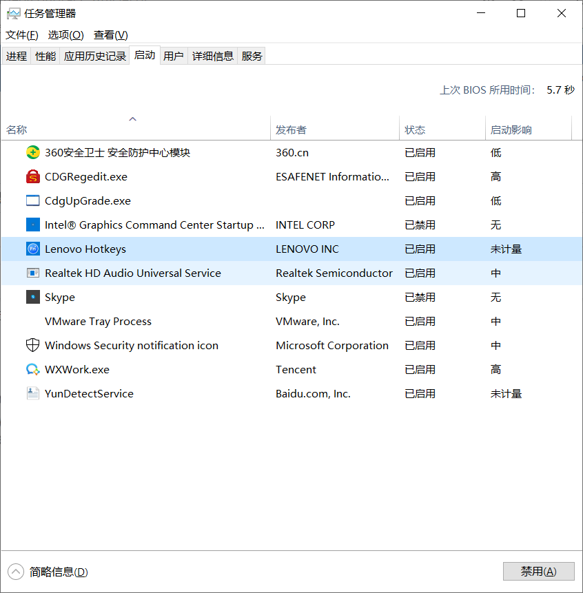583x593 pixels.
Task: Click publisher Realtek Semiconductor cell
Action: pos(334,273)
